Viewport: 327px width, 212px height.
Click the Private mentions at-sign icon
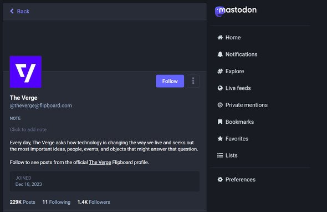[x=220, y=105]
